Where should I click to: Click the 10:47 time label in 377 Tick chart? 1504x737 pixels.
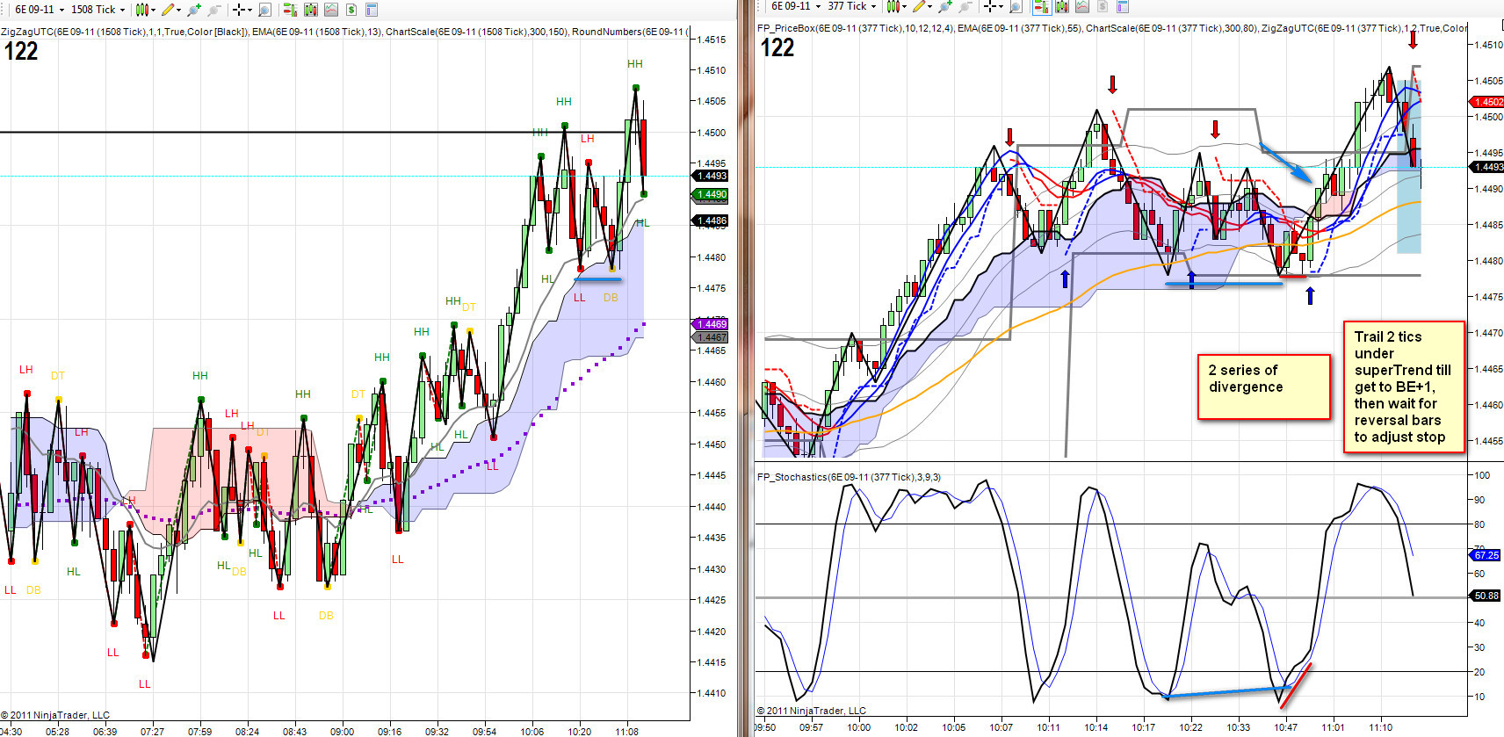[x=1285, y=727]
